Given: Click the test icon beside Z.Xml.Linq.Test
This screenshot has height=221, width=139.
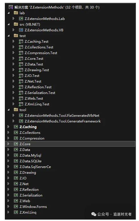Looking at the screenshot, I should coord(21,104).
